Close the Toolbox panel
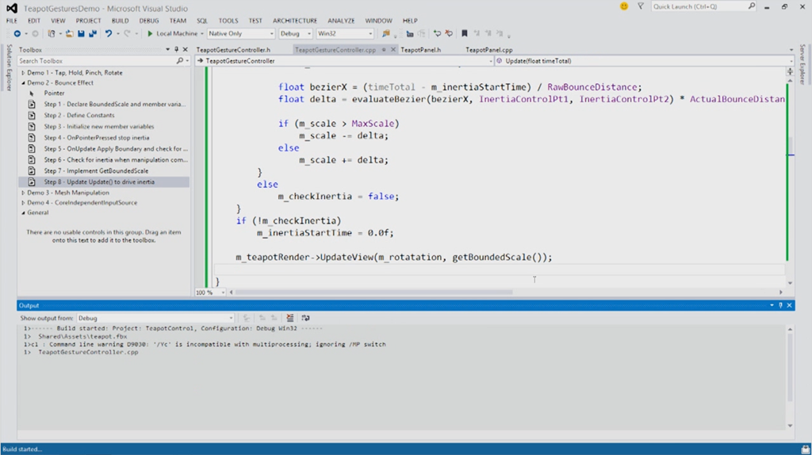 [x=185, y=50]
